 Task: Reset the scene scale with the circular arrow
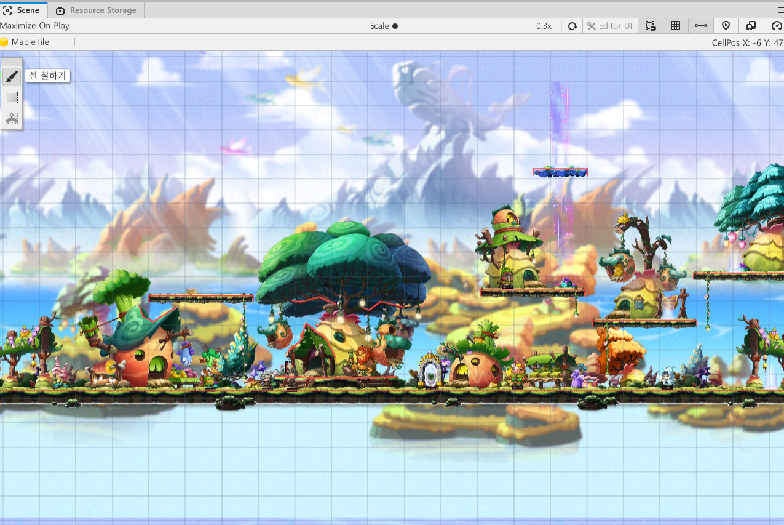coord(572,26)
